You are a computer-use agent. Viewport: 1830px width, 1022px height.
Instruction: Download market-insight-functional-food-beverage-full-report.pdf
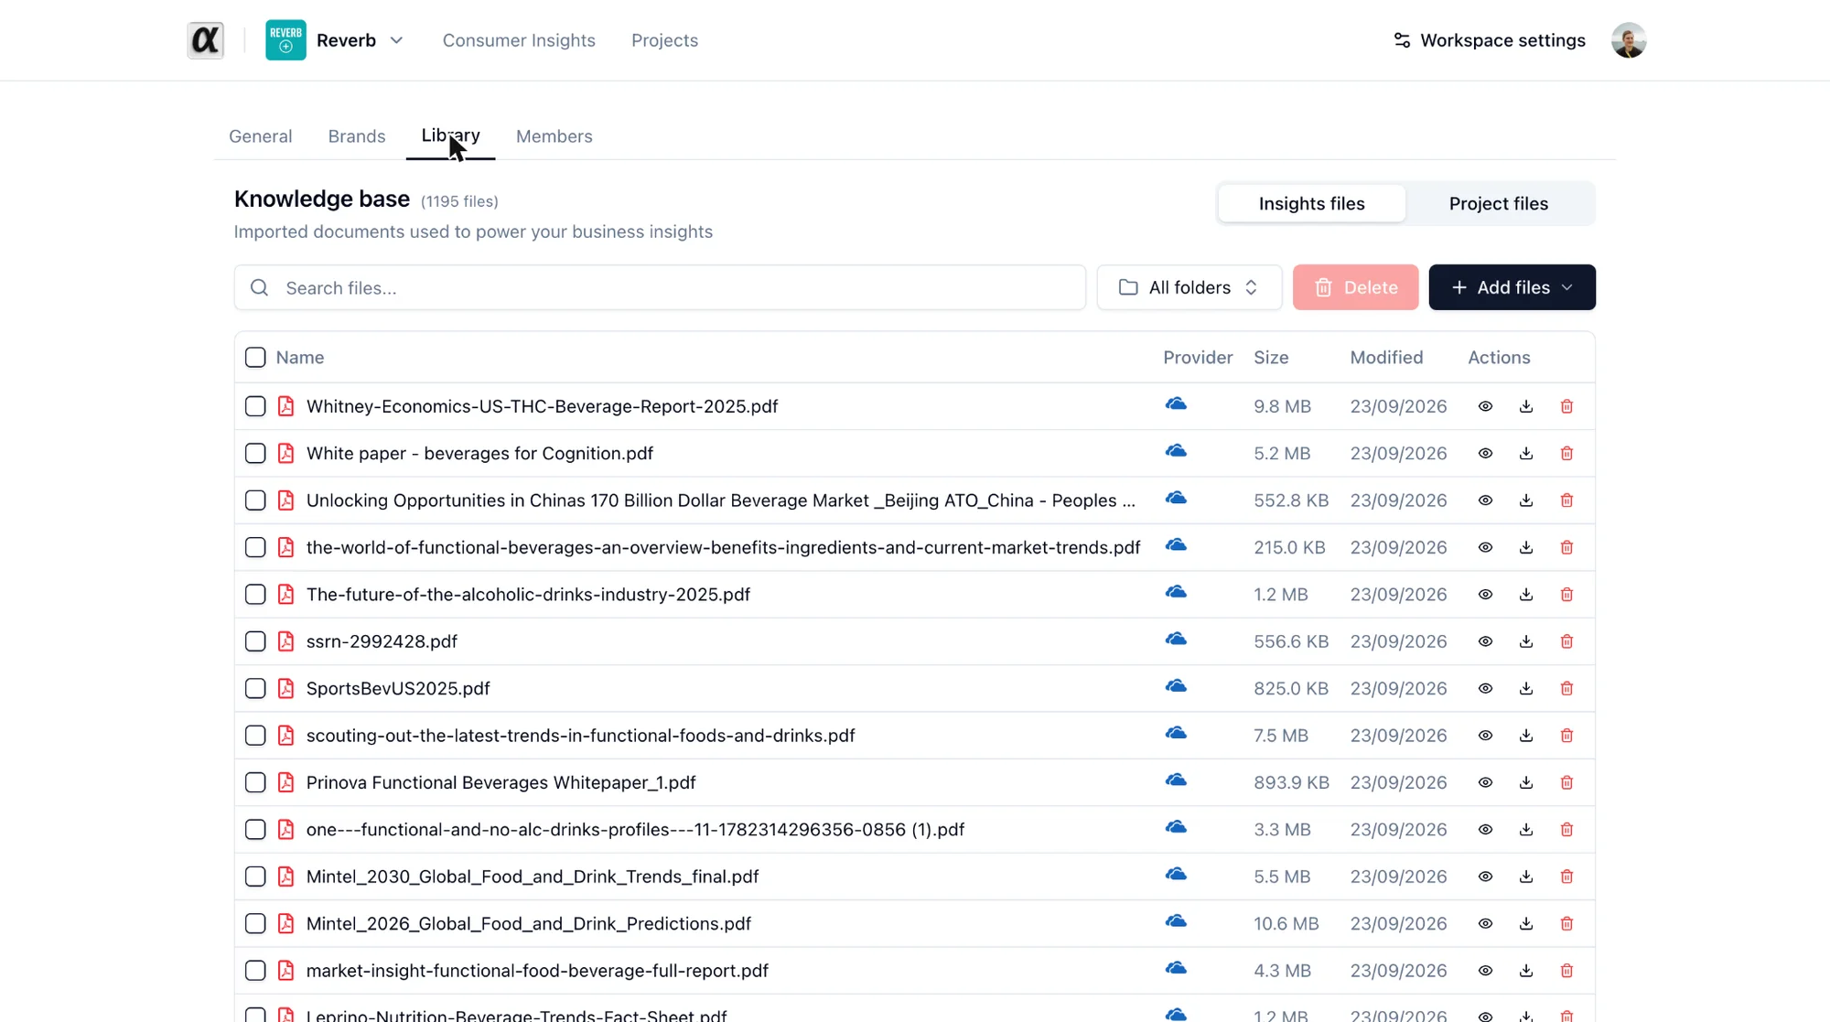(1525, 971)
